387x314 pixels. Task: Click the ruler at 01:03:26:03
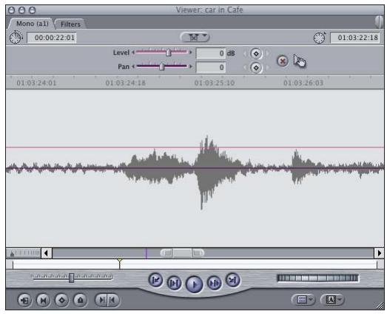(303, 83)
